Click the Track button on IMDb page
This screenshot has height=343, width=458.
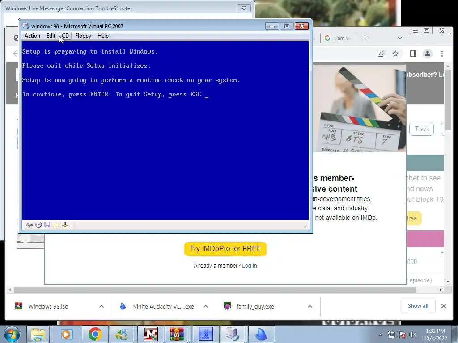pos(421,129)
